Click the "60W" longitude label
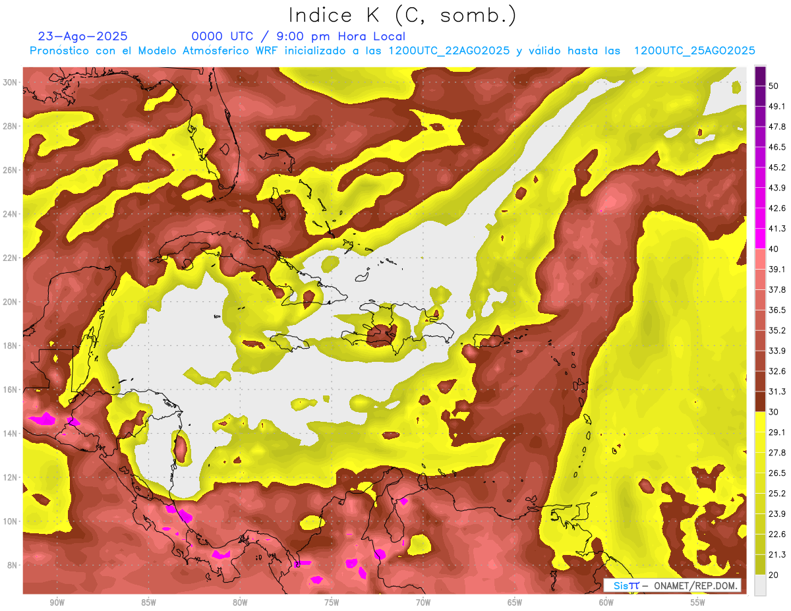791x611 pixels. click(x=606, y=602)
